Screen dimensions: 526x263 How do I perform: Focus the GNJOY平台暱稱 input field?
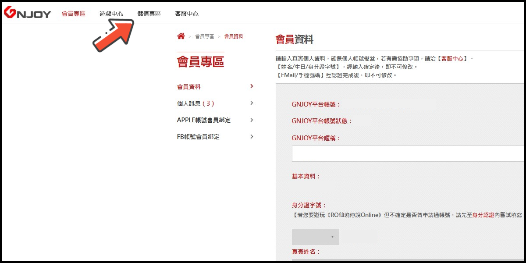click(408, 154)
